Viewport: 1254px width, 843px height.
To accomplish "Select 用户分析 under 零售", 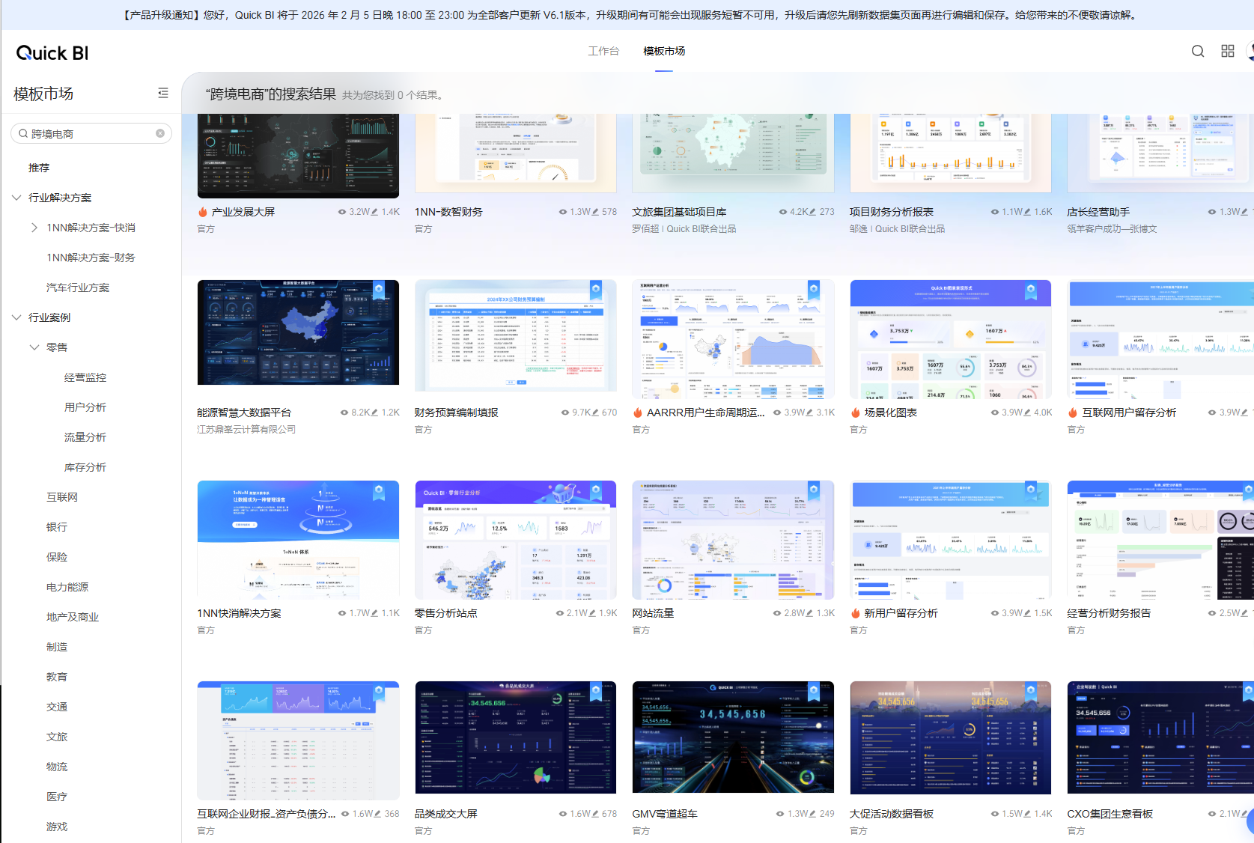I will point(85,407).
